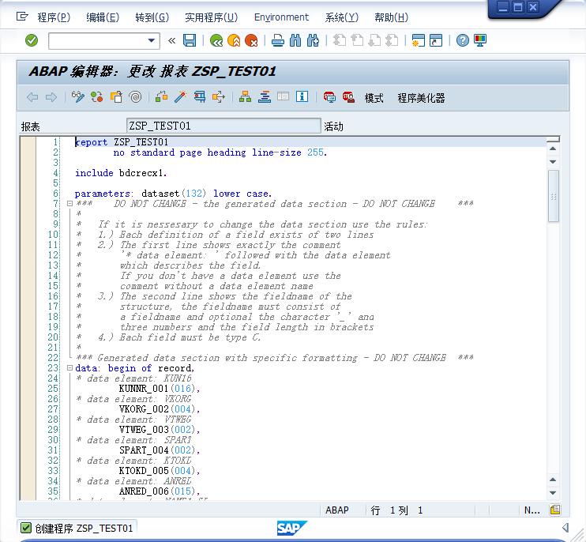This screenshot has width=586, height=542.
Task: Save the program with the diskette icon
Action: point(190,40)
